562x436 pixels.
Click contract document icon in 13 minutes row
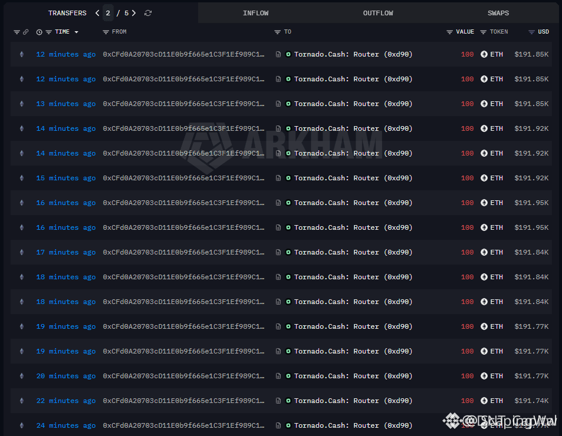pos(278,104)
